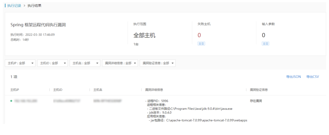The width and height of the screenshot is (329, 135).
Task: Click the jdk版本: 9.0.4.0 line
Action: [x=159, y=113]
